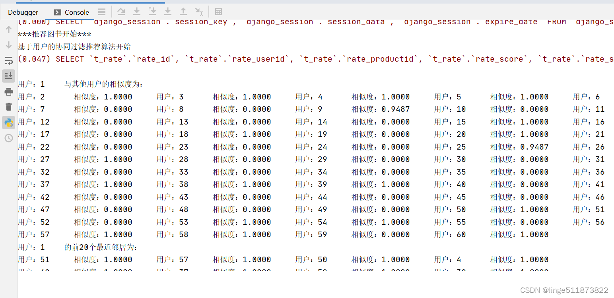
Task: Click the Print console output icon
Action: [9, 92]
